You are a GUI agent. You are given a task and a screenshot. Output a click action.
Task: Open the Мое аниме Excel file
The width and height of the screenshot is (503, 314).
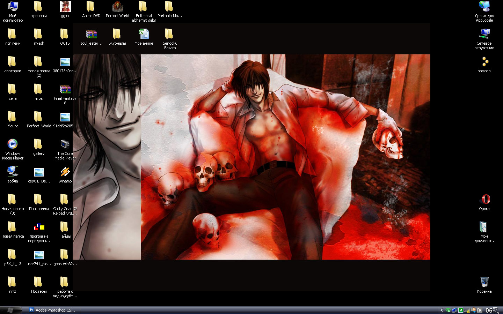(144, 37)
